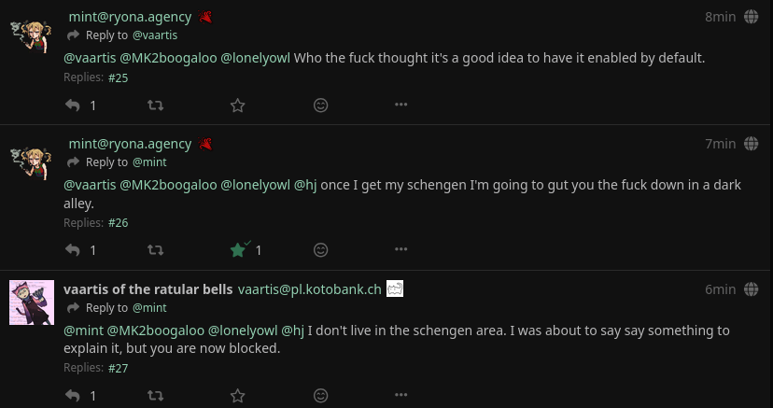Add emoji reaction to first post
The width and height of the screenshot is (773, 408).
[x=320, y=106]
